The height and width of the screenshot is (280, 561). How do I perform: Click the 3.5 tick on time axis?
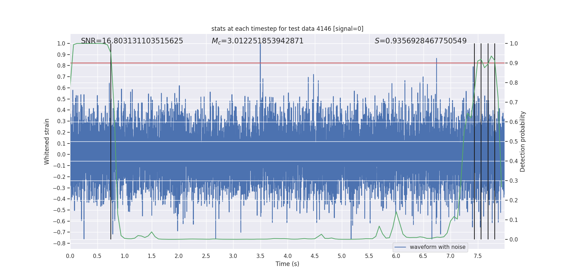coord(260,256)
